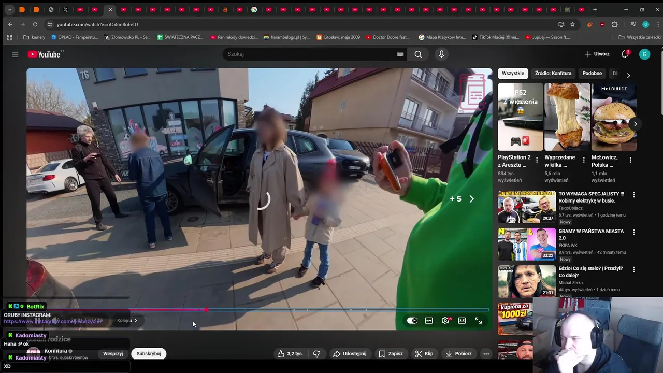Open the Edzio! Co się stało video thumbnail
The image size is (663, 373).
(x=527, y=281)
